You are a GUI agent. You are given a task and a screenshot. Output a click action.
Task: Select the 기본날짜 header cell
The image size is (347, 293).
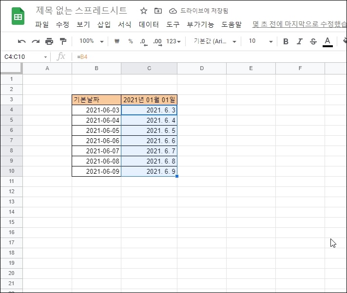[x=96, y=100]
